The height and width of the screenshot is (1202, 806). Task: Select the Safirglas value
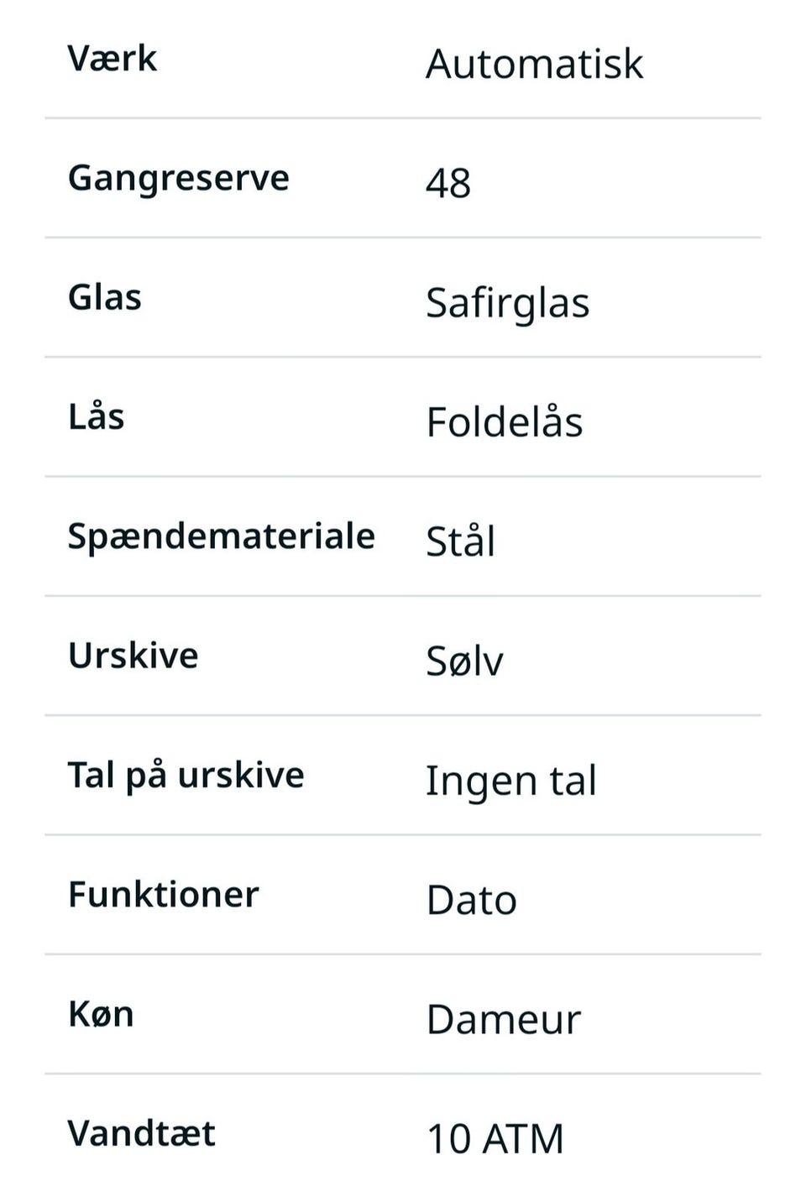coord(507,302)
